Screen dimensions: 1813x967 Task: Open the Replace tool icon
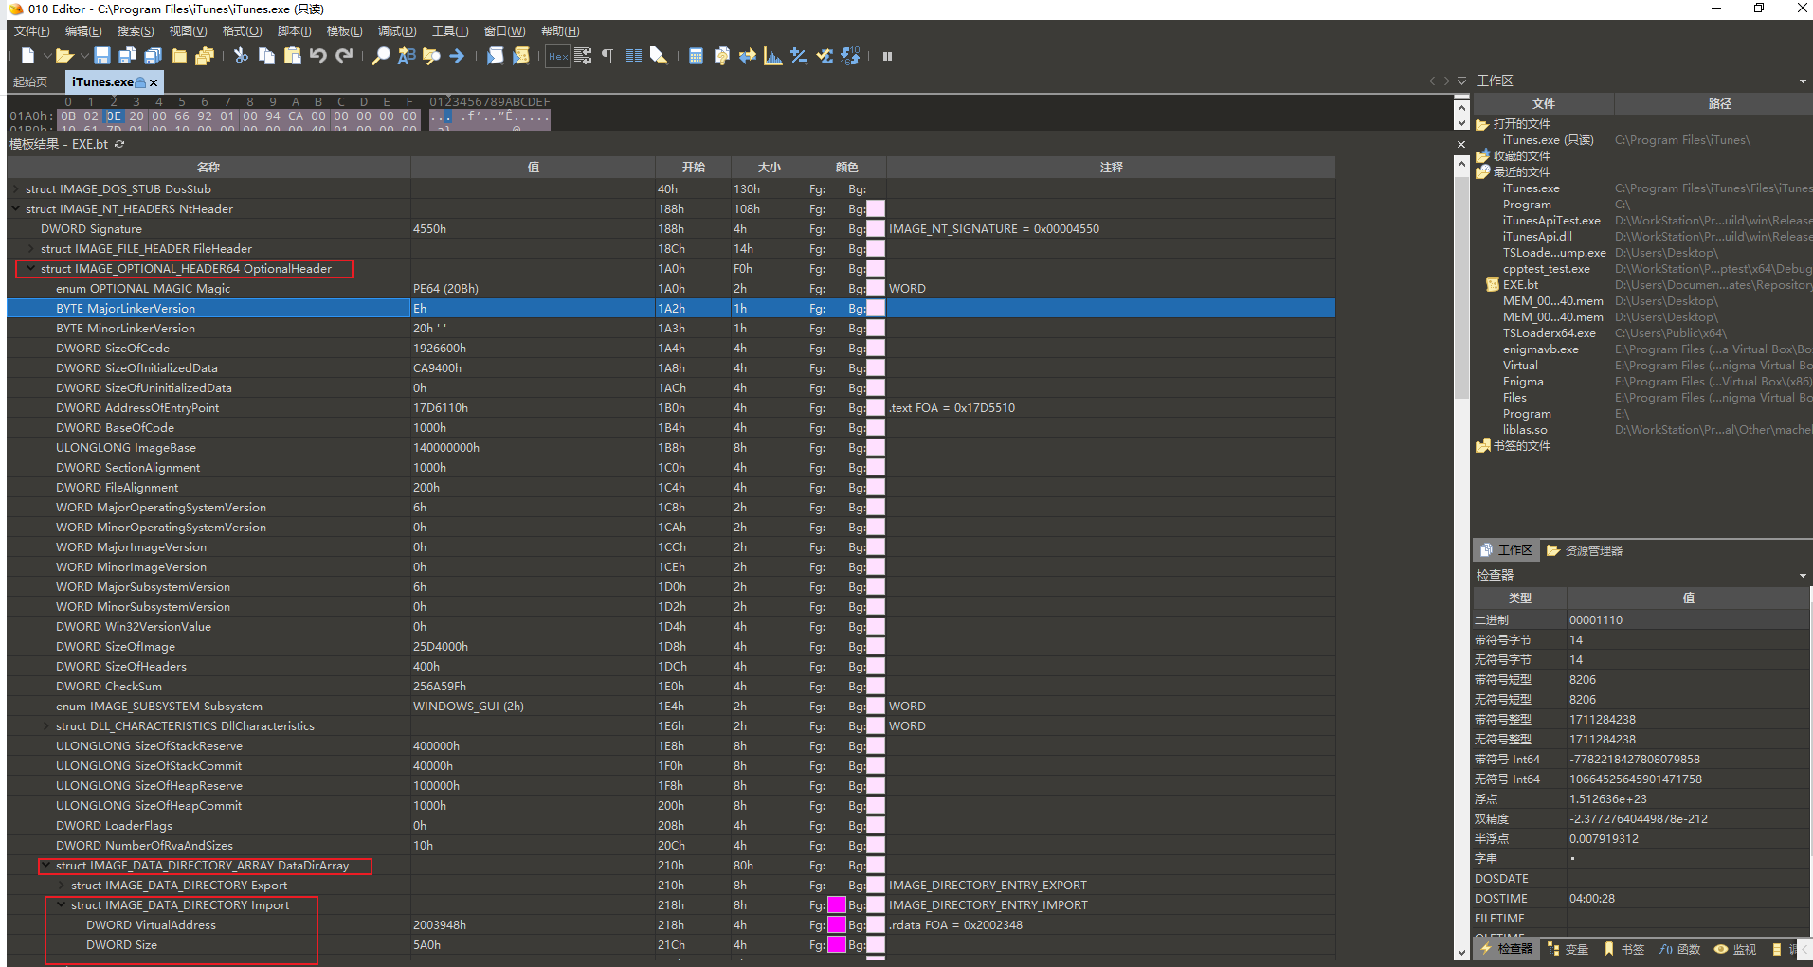[x=407, y=56]
